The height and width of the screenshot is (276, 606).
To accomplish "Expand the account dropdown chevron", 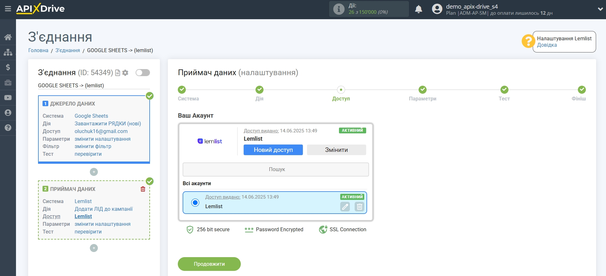I will tap(600, 9).
